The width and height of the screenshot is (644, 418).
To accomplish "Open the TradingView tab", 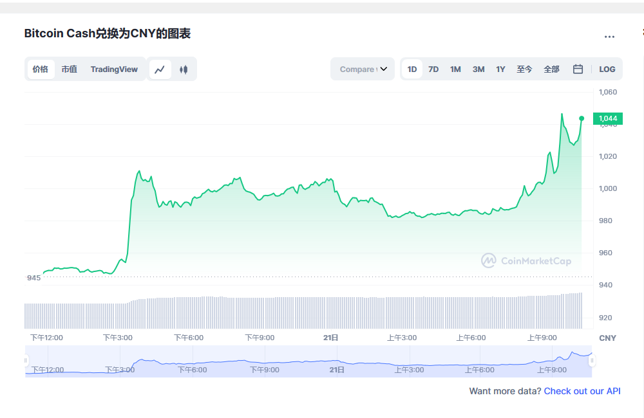I will coord(114,69).
